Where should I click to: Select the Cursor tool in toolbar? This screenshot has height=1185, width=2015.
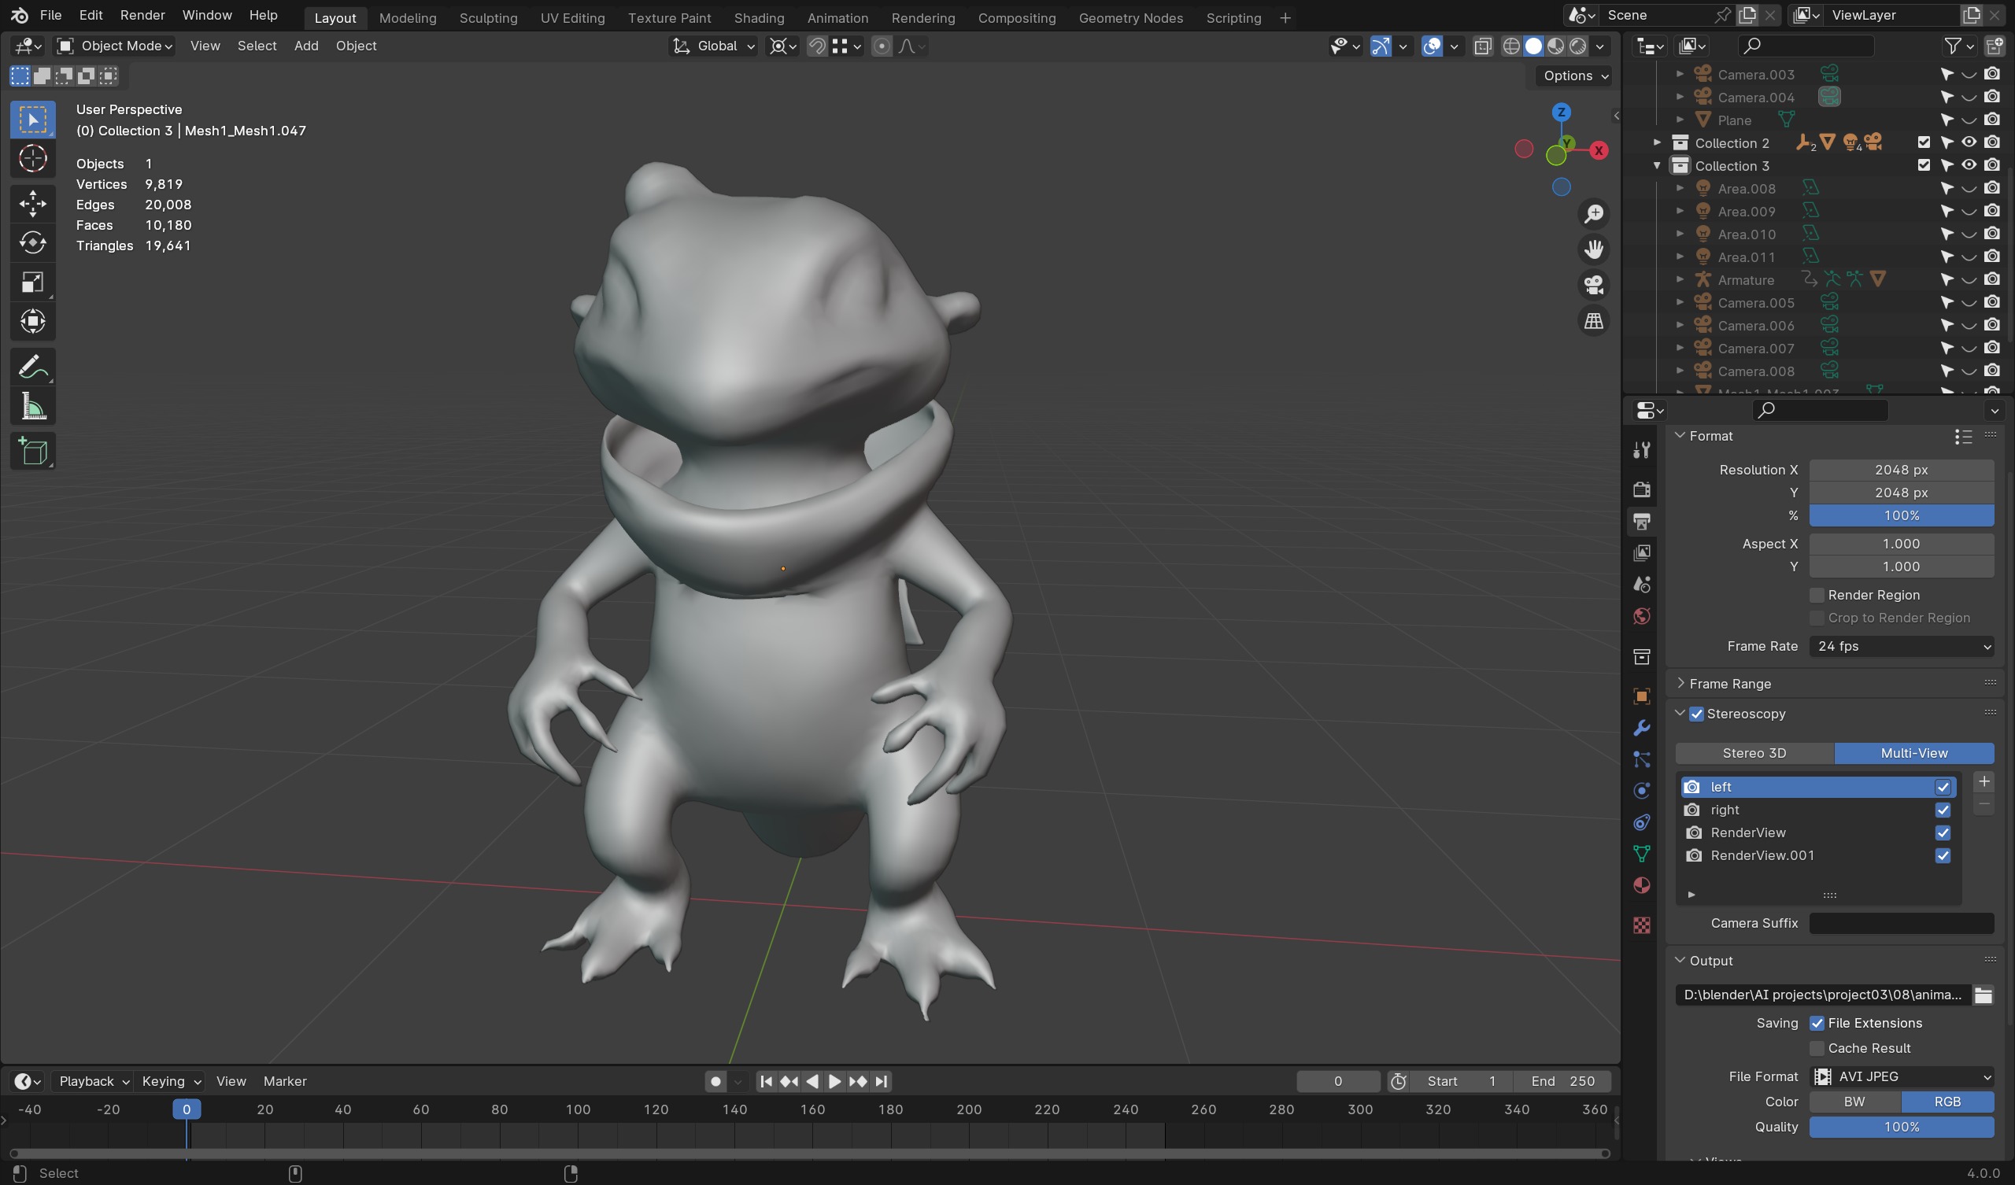tap(33, 158)
